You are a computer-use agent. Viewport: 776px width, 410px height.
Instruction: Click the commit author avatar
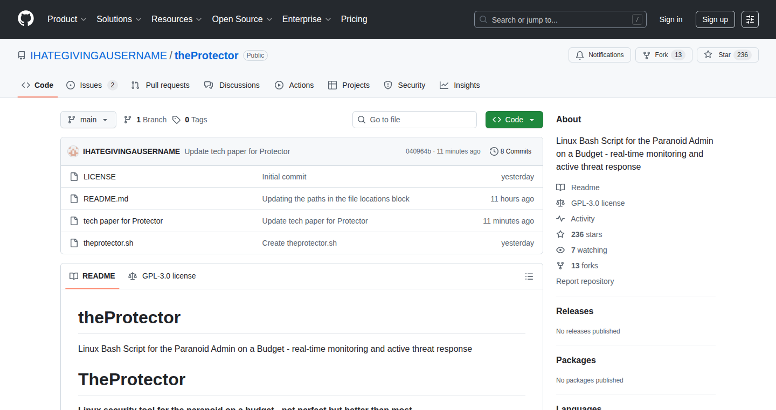(x=73, y=151)
